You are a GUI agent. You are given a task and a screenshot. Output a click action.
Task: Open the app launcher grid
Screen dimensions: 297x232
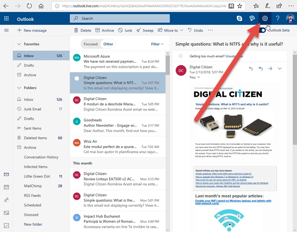tap(6, 18)
